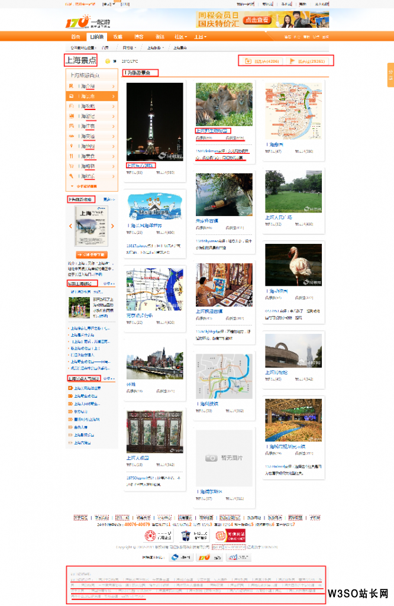Screen dimensions: 394x606
Task: Show the previous travel guide cover arrow
Action: tap(70, 226)
